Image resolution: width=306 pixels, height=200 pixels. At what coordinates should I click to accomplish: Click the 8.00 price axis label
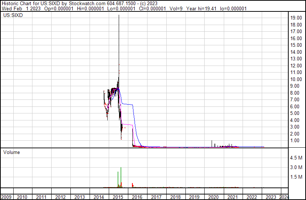pyautogui.click(x=295, y=93)
